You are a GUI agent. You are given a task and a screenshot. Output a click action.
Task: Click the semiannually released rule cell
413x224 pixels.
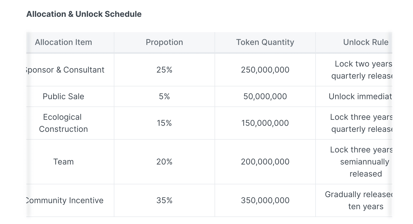pos(365,162)
